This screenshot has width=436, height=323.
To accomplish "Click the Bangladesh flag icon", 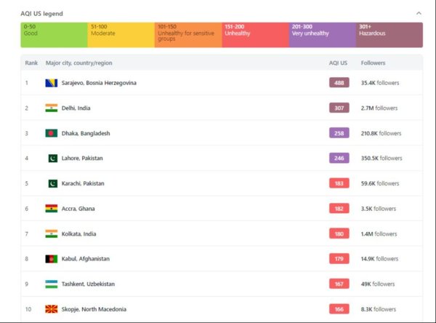I will pyautogui.click(x=52, y=133).
